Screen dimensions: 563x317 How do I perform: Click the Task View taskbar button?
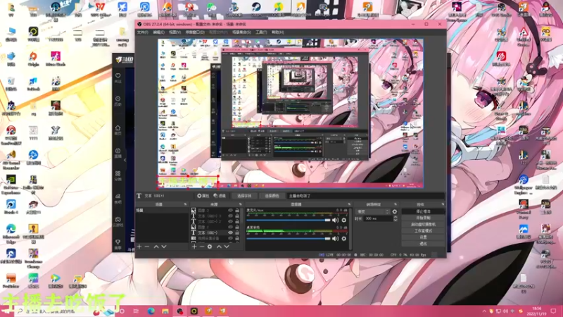click(x=136, y=311)
